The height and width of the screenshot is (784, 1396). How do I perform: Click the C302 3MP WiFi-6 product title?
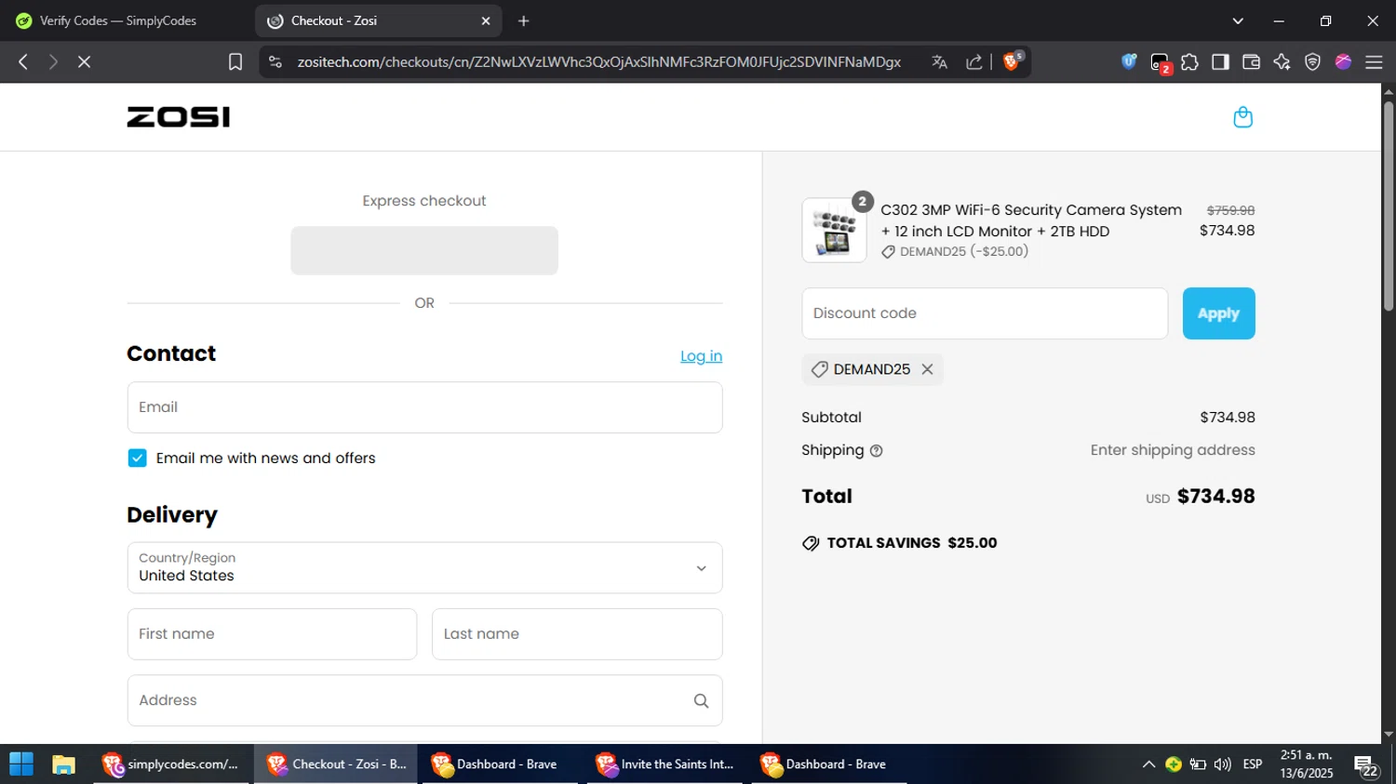pos(1031,220)
